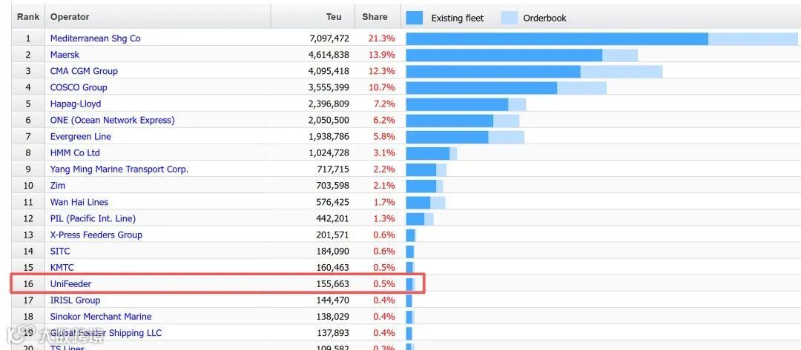Open Yang Ming Marine Transport Corp. link

(119, 169)
